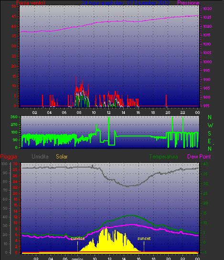Click the 20 hour tick under wind graph

pyautogui.click(x=168, y=113)
